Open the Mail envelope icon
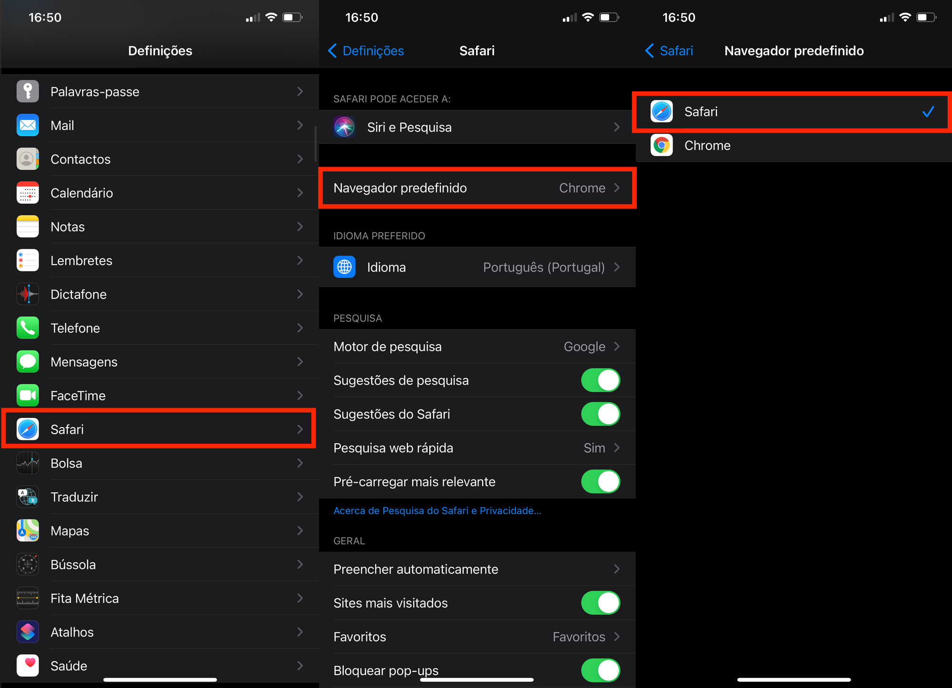 pos(28,125)
